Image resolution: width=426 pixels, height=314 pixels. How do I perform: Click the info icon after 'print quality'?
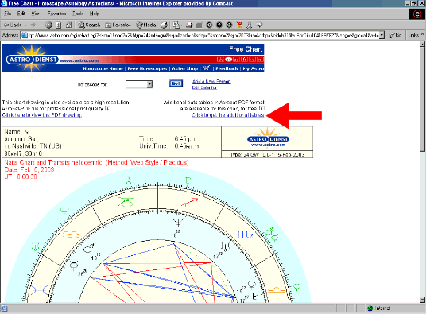(107, 108)
